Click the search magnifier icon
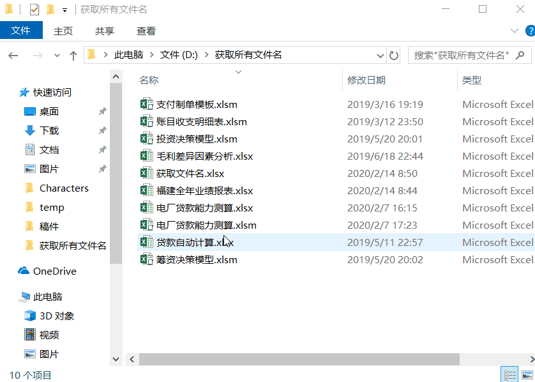The image size is (535, 382). [520, 55]
